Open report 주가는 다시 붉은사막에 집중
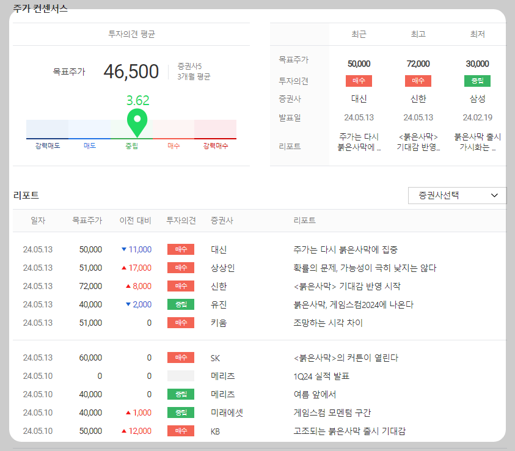 tap(346, 250)
